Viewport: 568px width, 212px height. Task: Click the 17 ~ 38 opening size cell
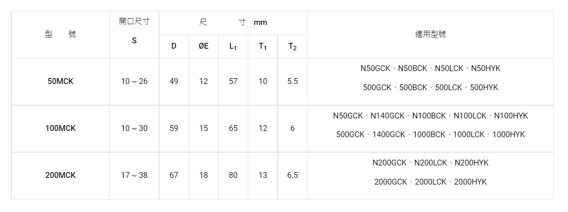click(134, 175)
